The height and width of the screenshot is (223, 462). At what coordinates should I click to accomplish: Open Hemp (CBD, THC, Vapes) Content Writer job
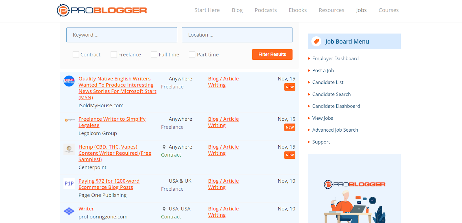click(115, 153)
